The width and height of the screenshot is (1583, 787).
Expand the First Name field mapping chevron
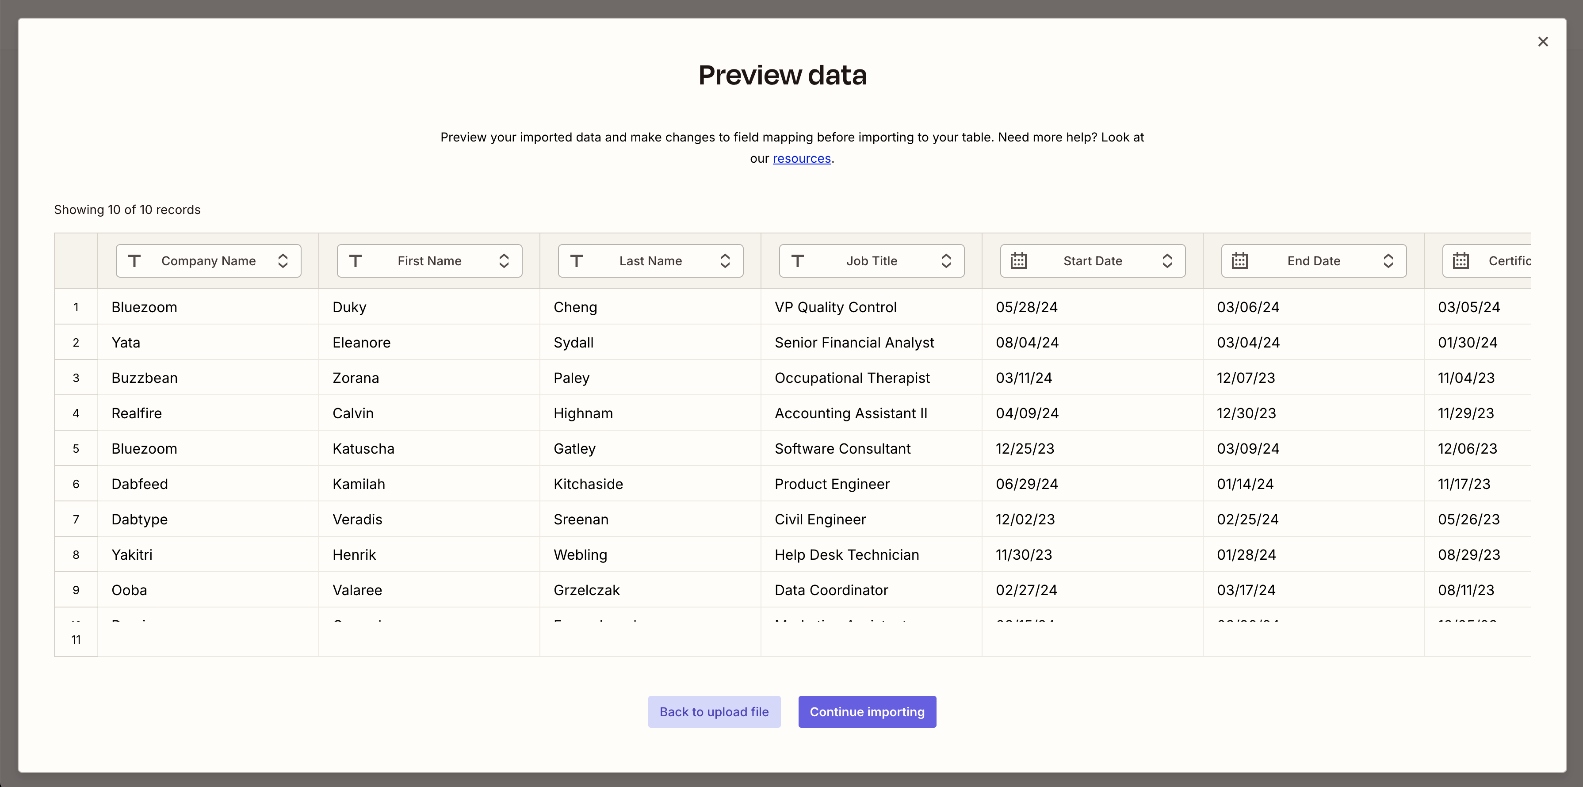click(504, 261)
